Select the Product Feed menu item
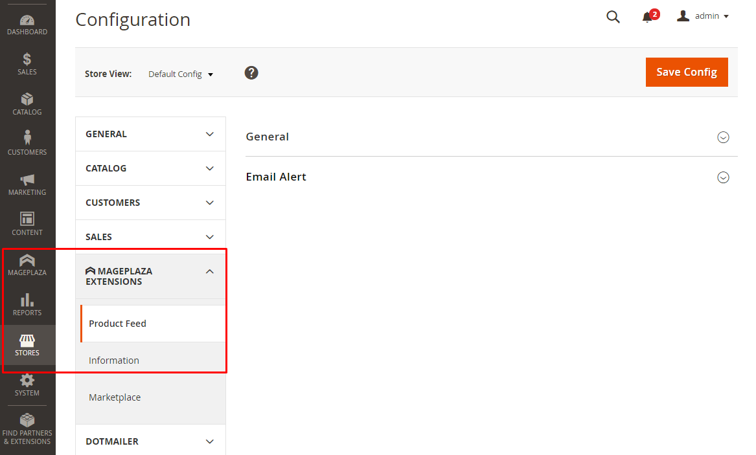 coord(118,324)
